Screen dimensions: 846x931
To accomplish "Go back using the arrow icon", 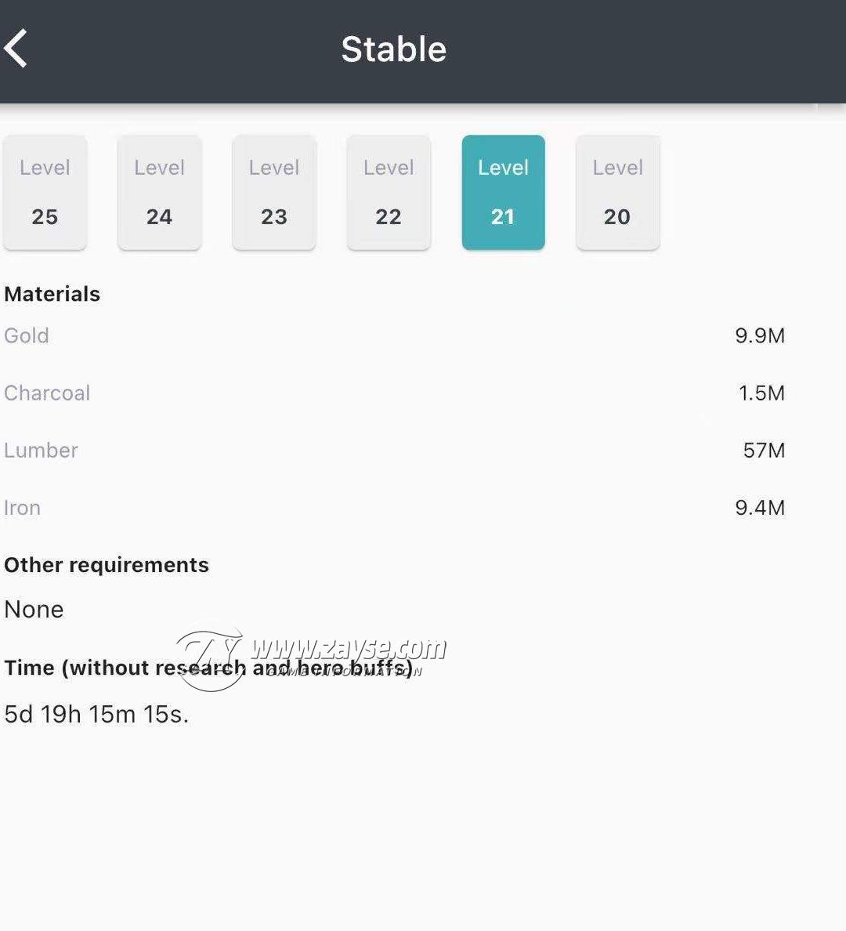I will 16,48.
